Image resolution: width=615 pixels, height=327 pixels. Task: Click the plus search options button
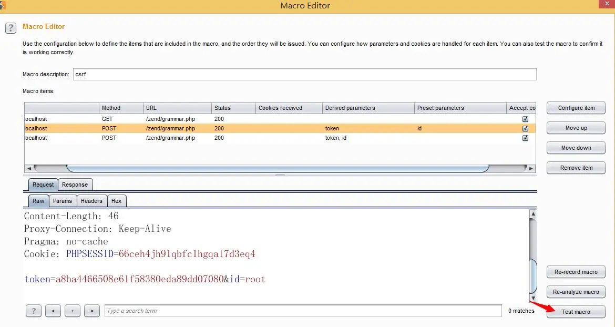pos(73,311)
